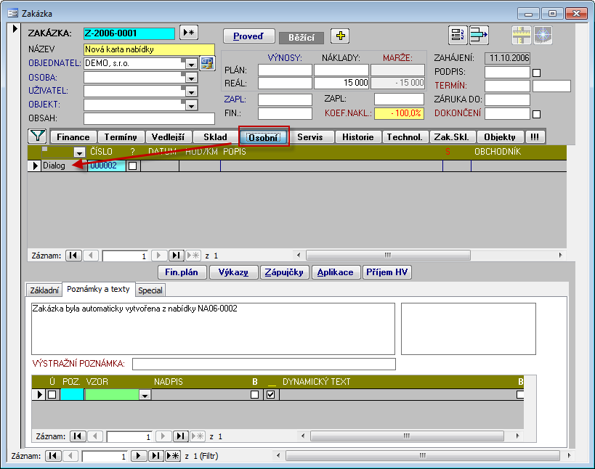
Task: Open the Historie tab
Action: tap(358, 137)
